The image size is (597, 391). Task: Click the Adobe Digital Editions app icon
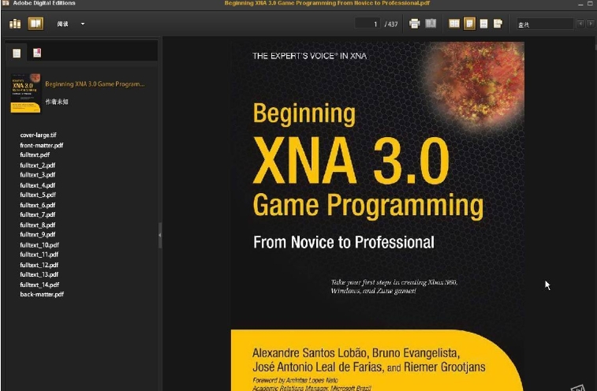(6, 3)
